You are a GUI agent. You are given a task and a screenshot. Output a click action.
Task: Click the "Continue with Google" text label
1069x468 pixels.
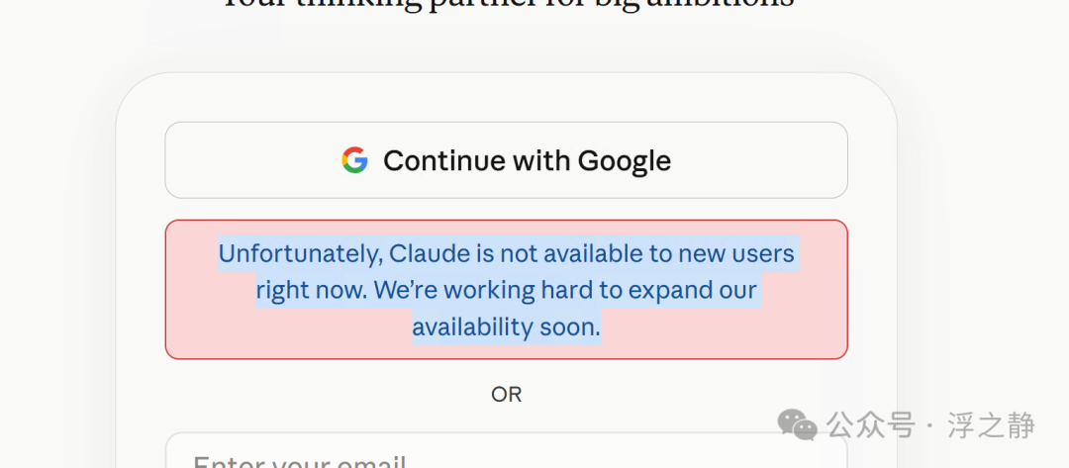[527, 160]
